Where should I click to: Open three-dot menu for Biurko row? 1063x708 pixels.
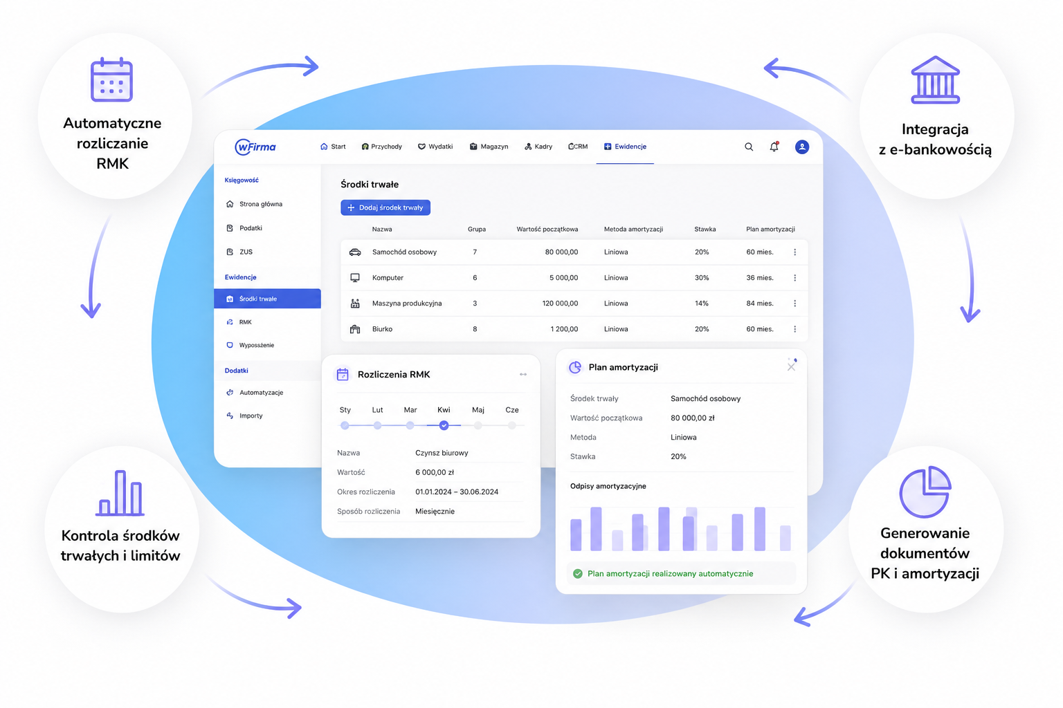pyautogui.click(x=795, y=329)
